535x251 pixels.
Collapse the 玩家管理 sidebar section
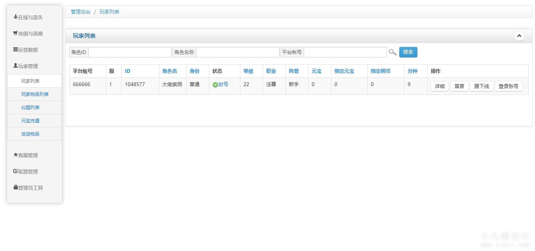coord(26,66)
